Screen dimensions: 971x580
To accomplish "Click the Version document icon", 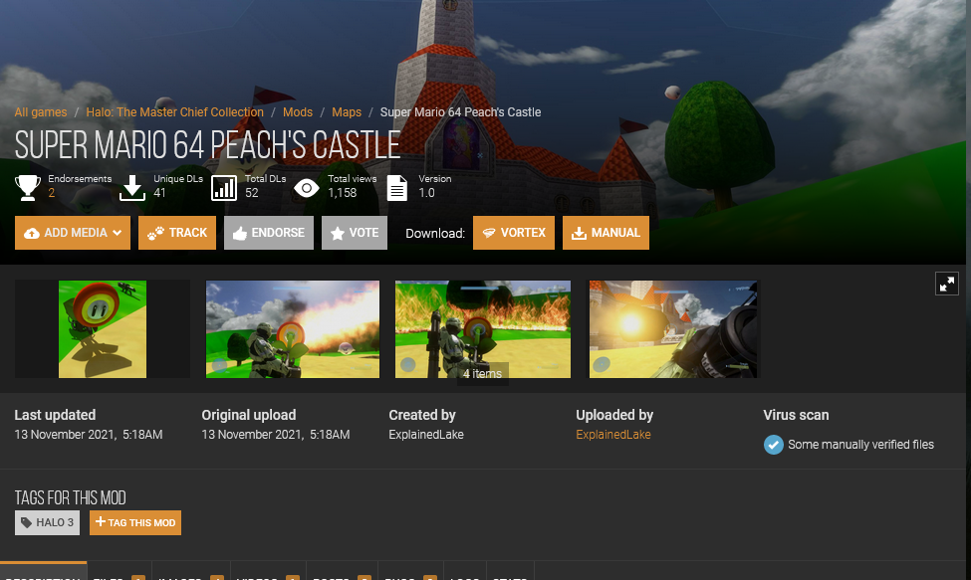I will 397,188.
